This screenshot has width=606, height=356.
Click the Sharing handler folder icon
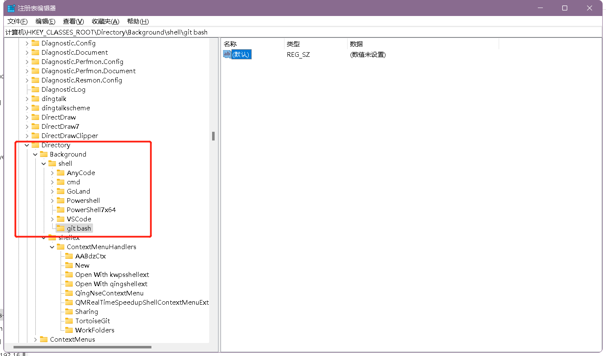coord(69,311)
